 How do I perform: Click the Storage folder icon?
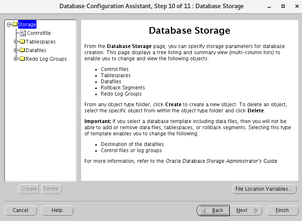point(15,24)
